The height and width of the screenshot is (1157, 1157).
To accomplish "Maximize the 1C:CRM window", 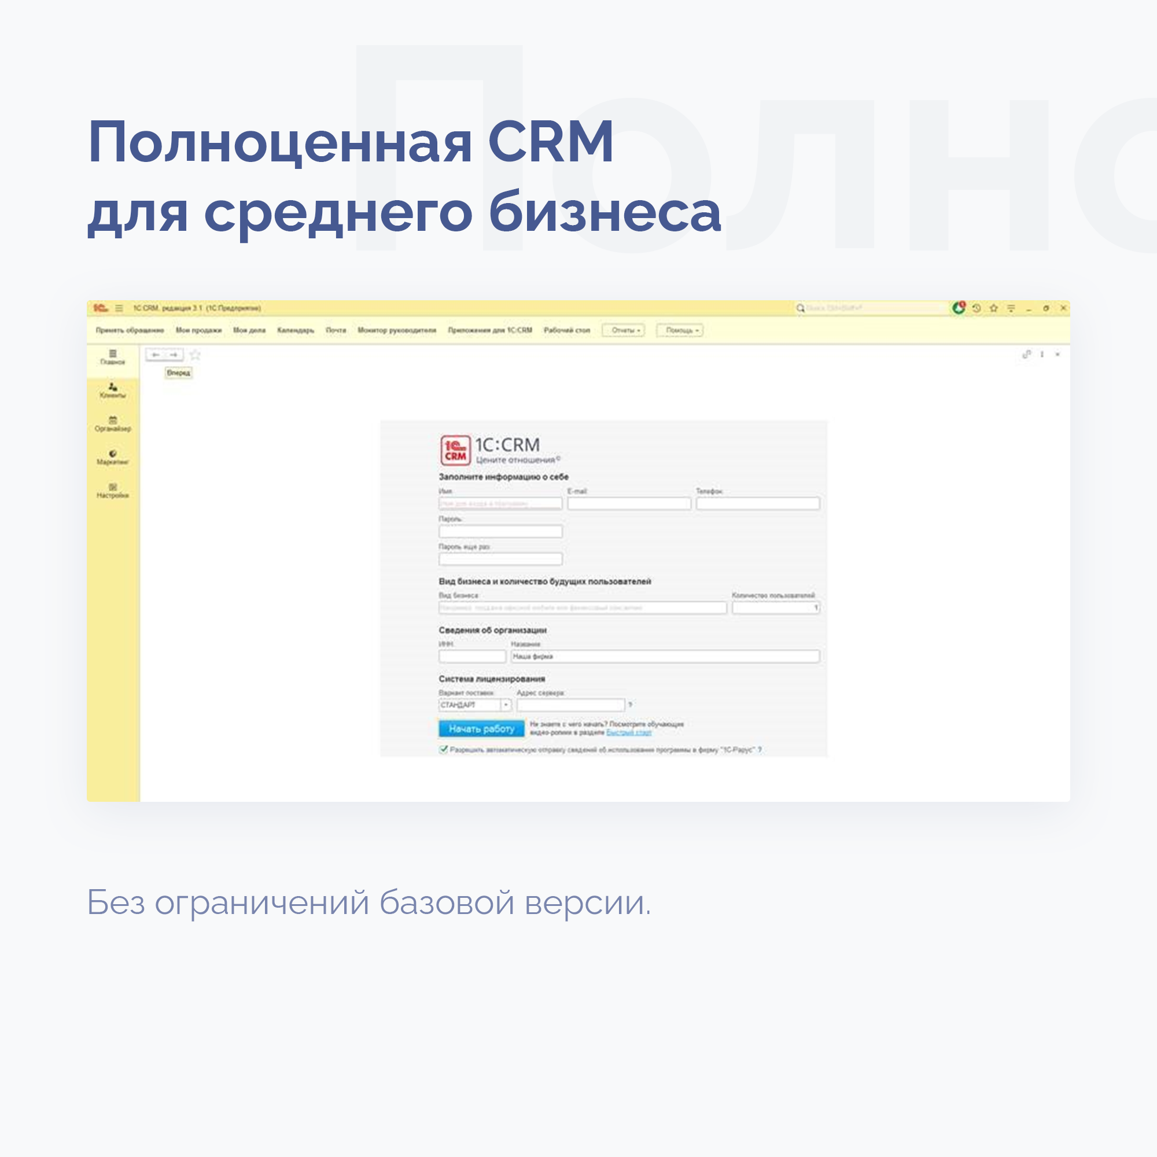I will (1046, 308).
